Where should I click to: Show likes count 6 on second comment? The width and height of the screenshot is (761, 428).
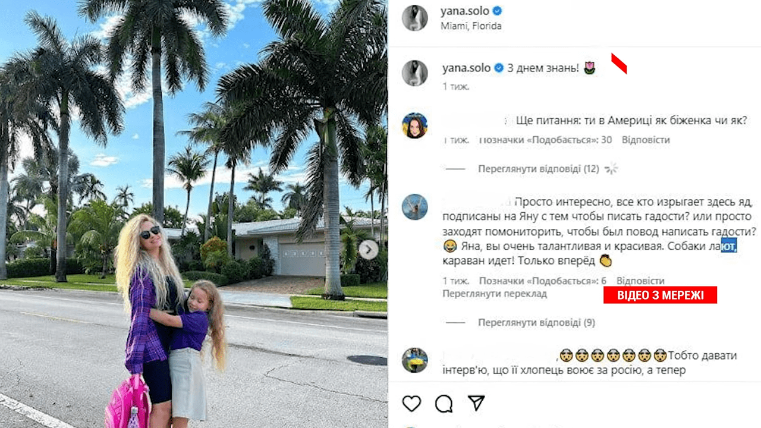(x=543, y=281)
